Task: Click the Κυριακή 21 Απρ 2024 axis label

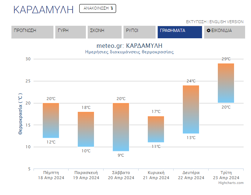Action: tap(156, 175)
